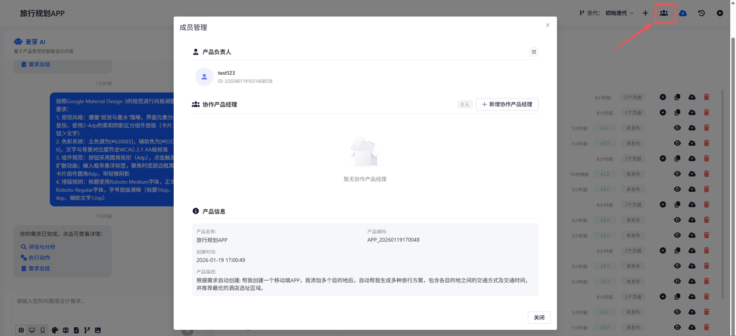
Task: Click the plus icon in the top bar
Action: [645, 13]
